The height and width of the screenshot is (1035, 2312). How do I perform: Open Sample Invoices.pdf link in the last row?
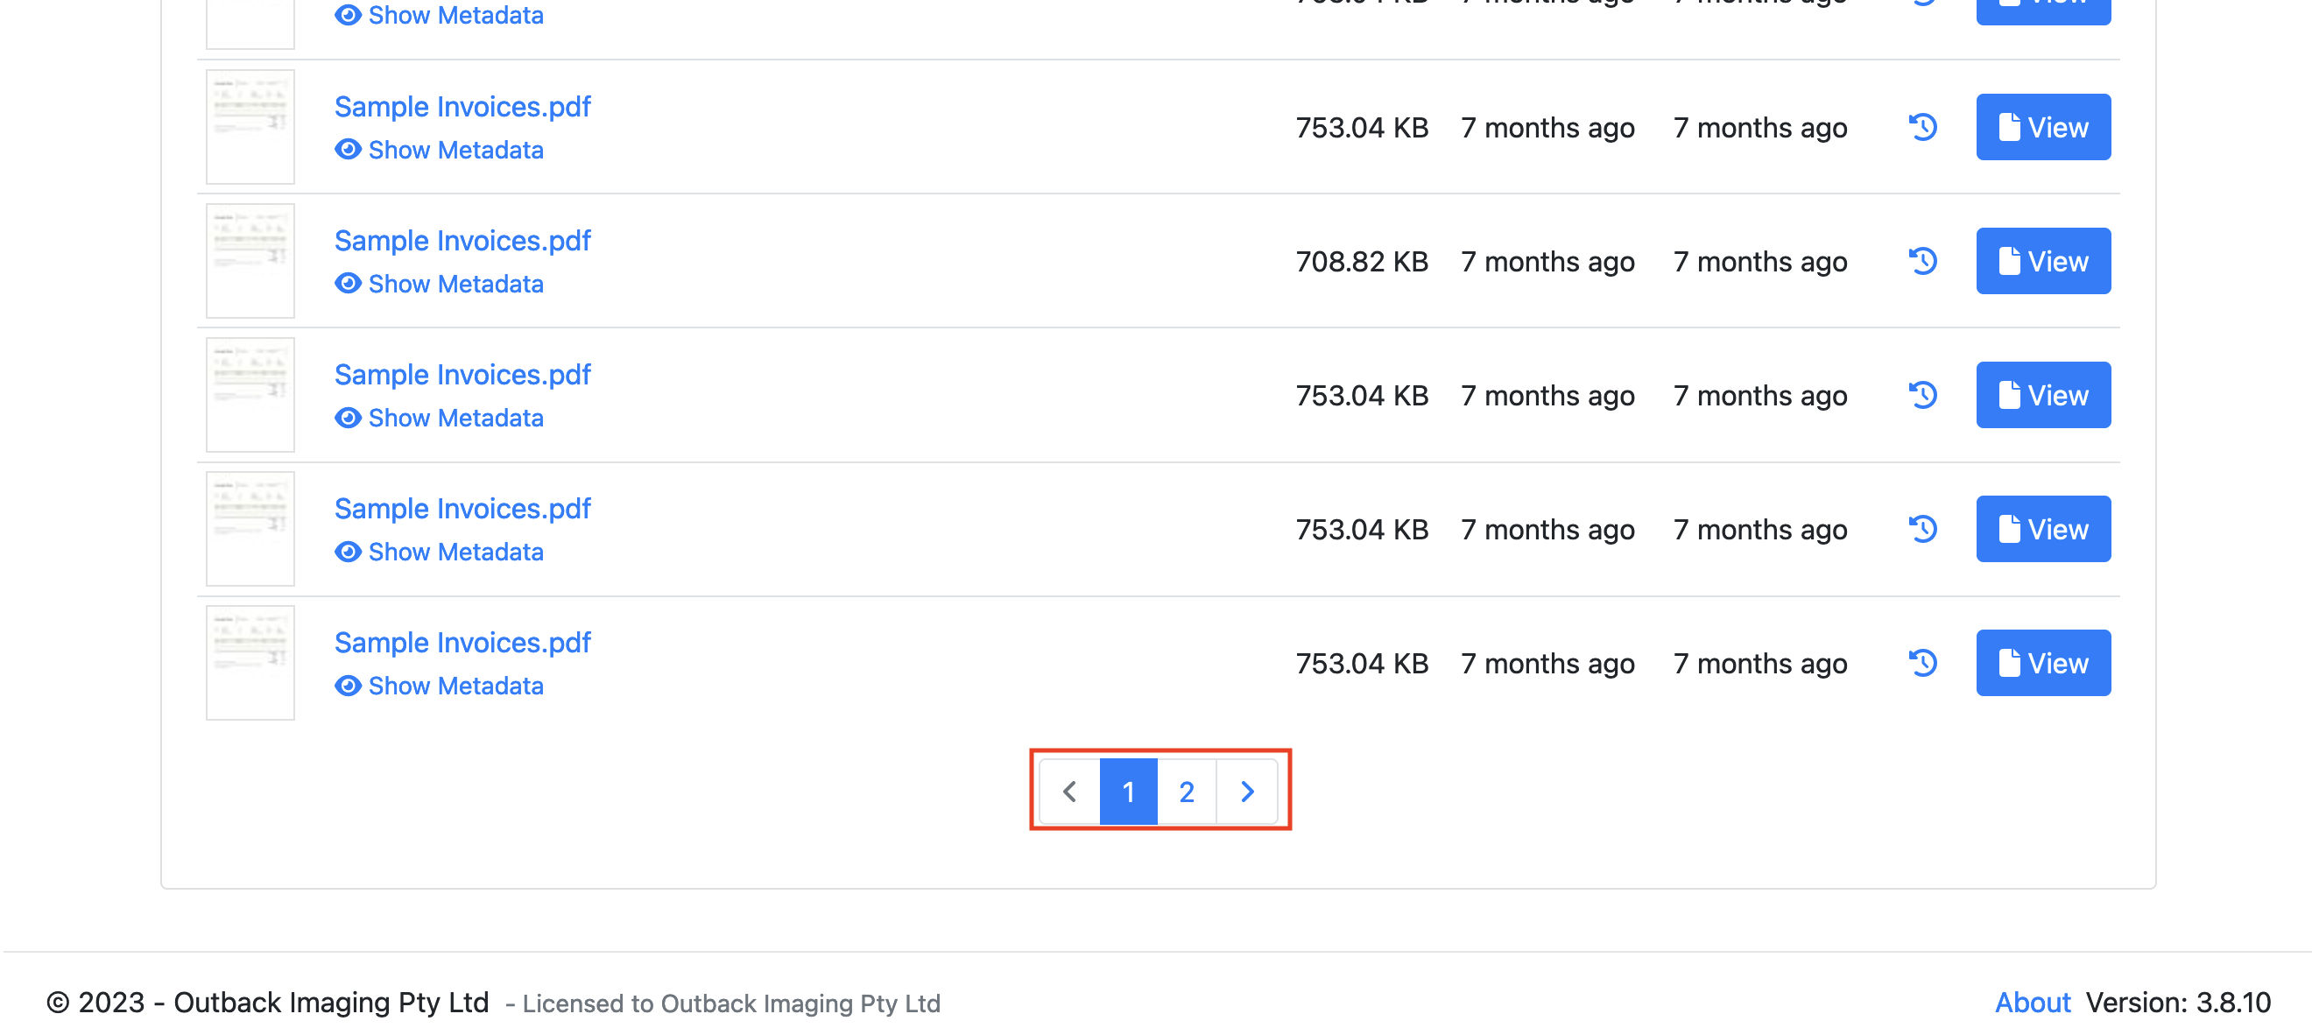[462, 643]
